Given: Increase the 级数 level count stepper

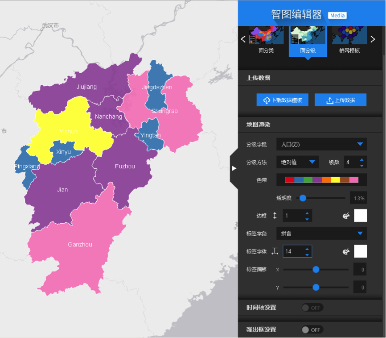Looking at the screenshot, I should (x=361, y=160).
